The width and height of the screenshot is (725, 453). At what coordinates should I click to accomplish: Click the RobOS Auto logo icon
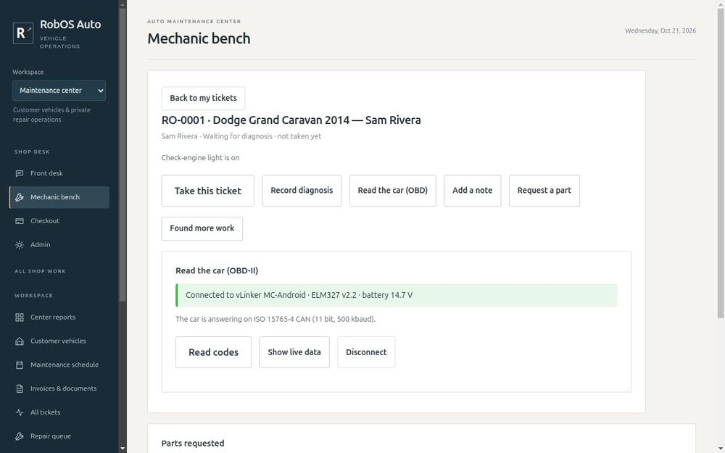23,33
